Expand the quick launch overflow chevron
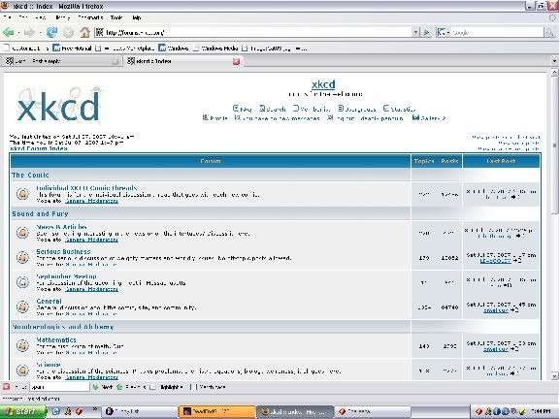Viewport: 560px width, 419px height. [x=95, y=409]
